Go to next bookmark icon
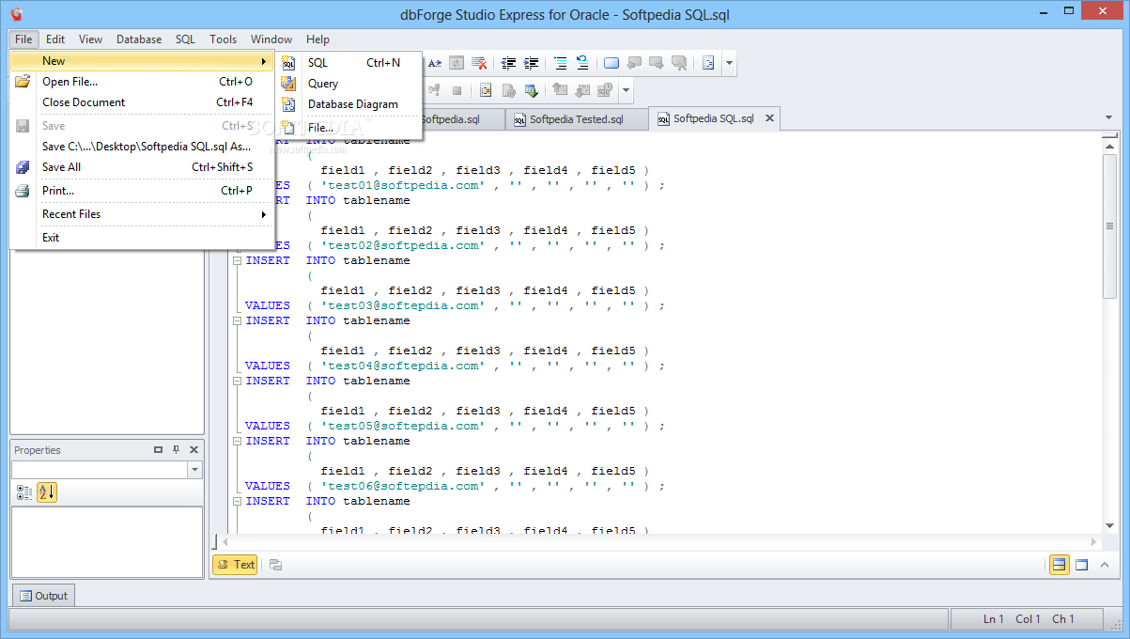The height and width of the screenshot is (639, 1130). 656,63
